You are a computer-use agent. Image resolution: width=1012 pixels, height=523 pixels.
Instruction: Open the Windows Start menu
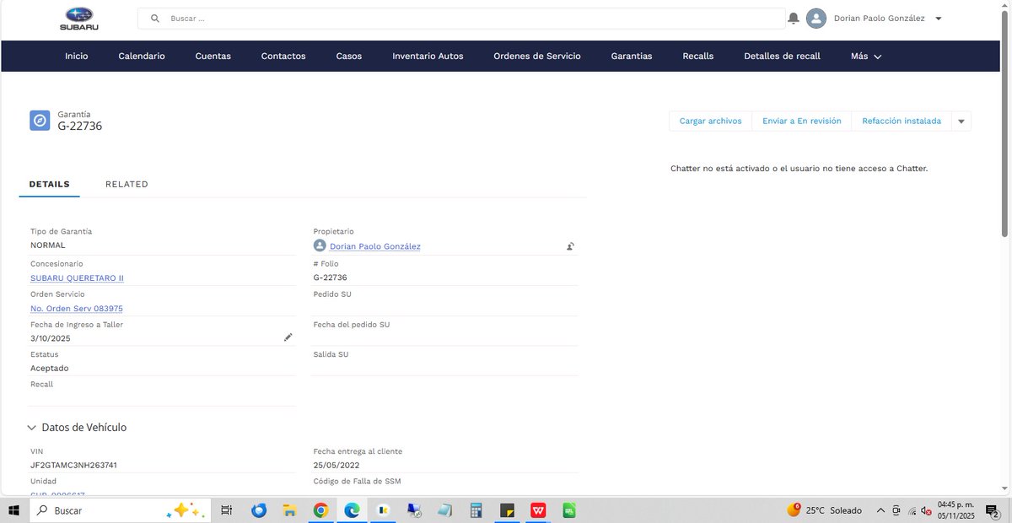click(14, 510)
